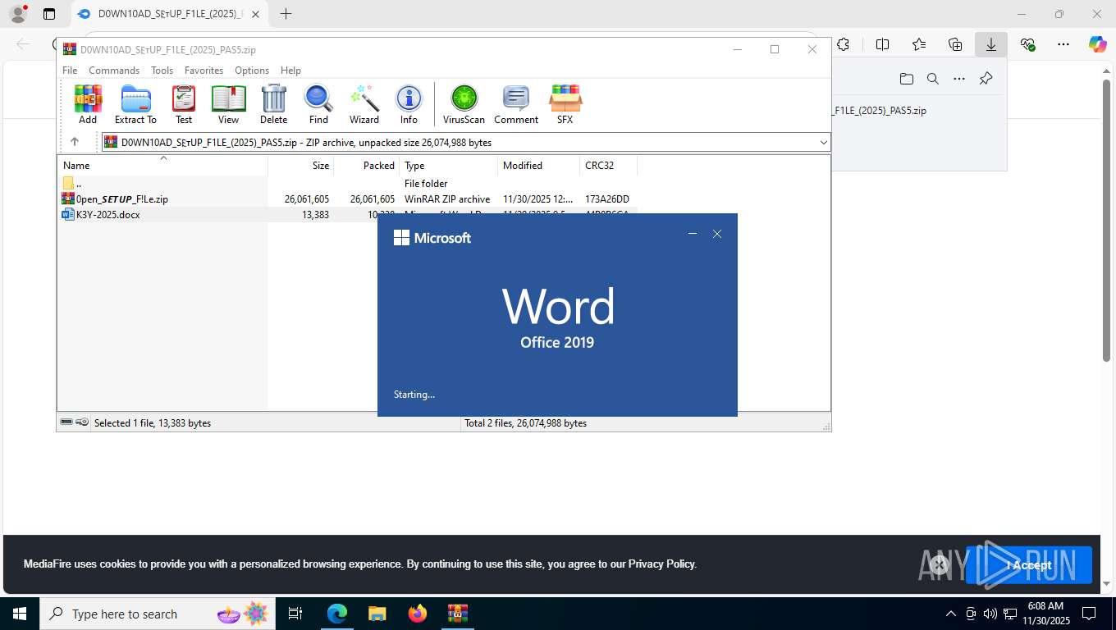This screenshot has height=630, width=1116.
Task: Start VirusScan on archive
Action: tap(464, 104)
